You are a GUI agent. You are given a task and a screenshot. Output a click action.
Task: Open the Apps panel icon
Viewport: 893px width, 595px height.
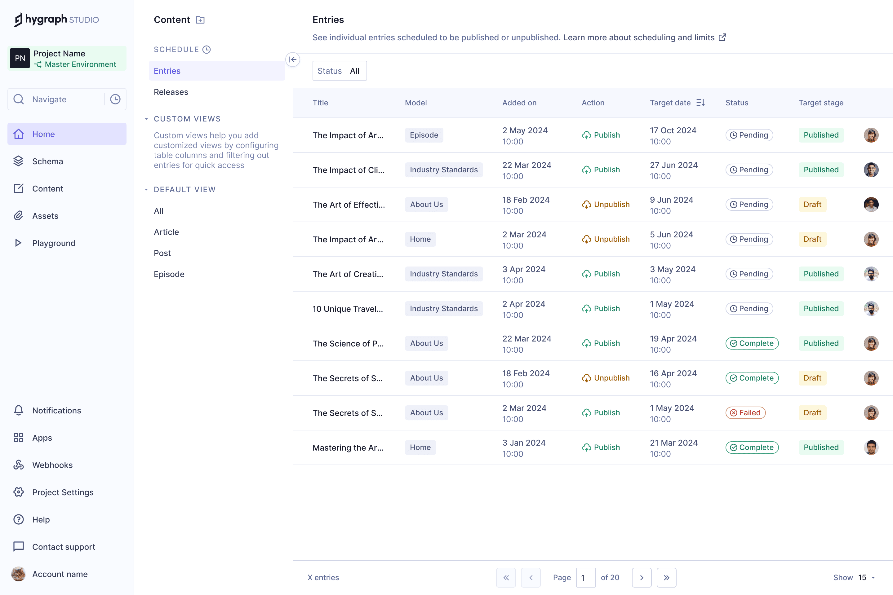19,438
